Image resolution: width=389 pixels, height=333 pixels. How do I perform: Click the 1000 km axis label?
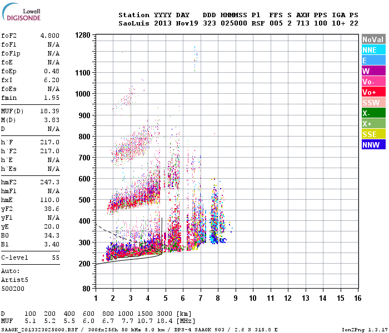[83, 94]
